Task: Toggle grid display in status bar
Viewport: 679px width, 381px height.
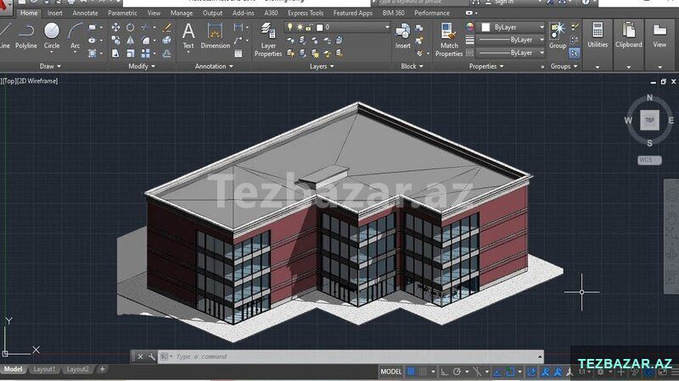Action: [x=411, y=372]
